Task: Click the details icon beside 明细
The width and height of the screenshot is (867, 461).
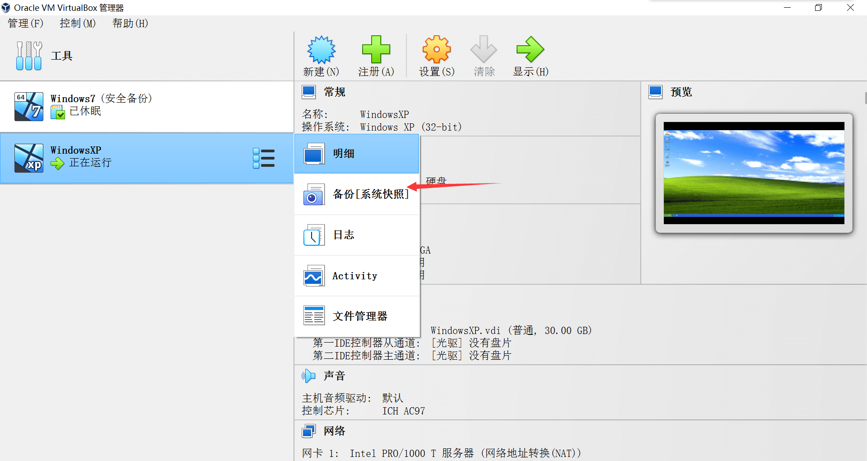Action: pos(314,154)
